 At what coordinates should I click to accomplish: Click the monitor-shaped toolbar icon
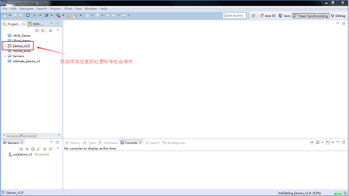(x=28, y=15)
